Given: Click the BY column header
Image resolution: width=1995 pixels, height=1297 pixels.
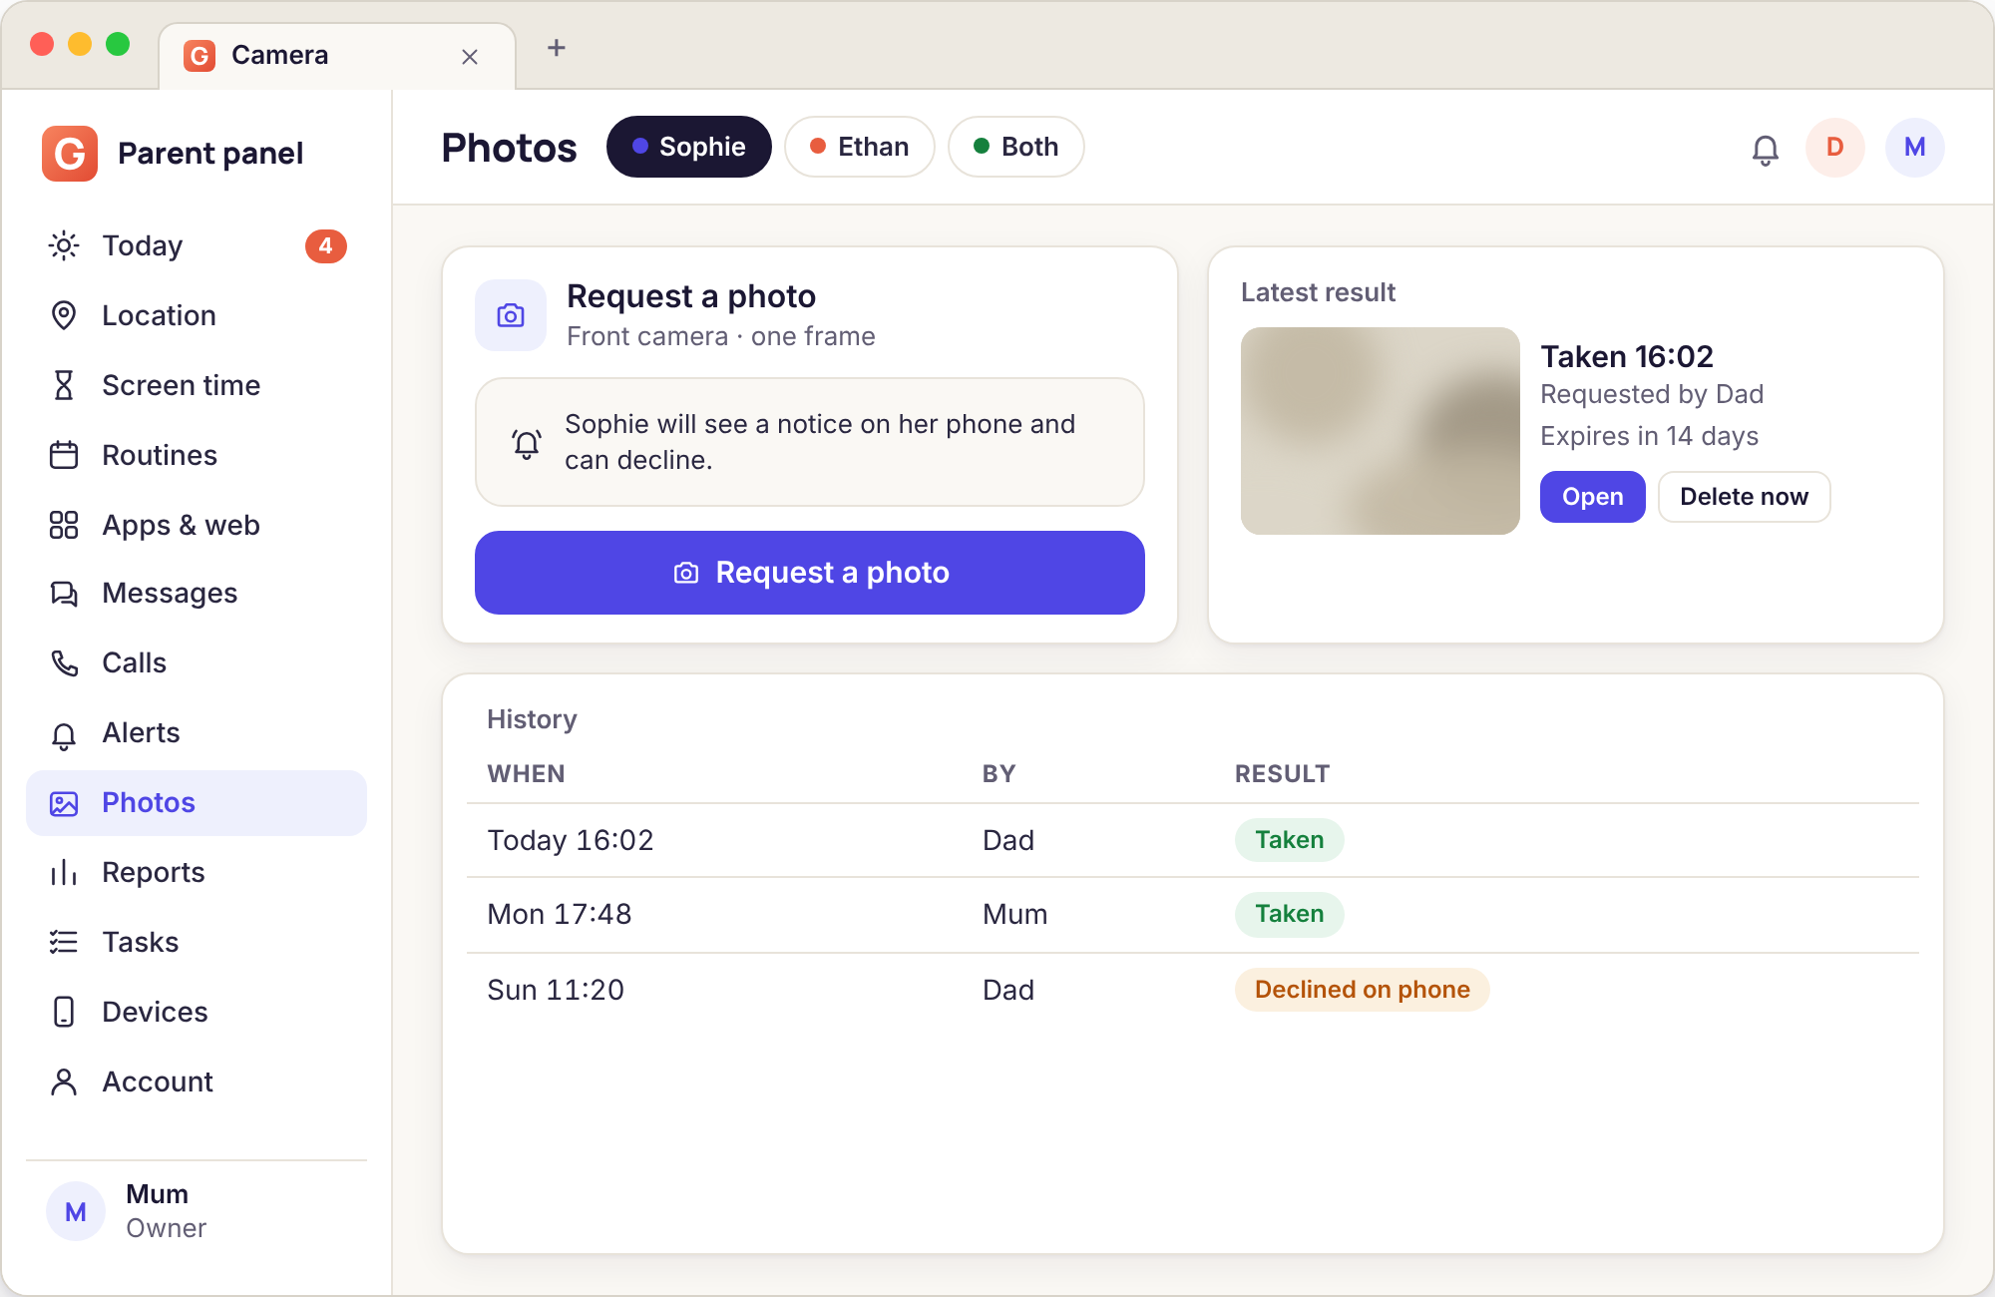Looking at the screenshot, I should pos(998,774).
